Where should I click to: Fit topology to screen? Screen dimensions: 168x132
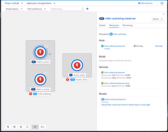tap(21, 127)
